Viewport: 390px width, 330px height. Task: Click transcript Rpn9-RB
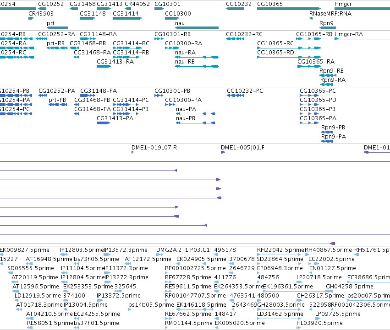(328, 75)
